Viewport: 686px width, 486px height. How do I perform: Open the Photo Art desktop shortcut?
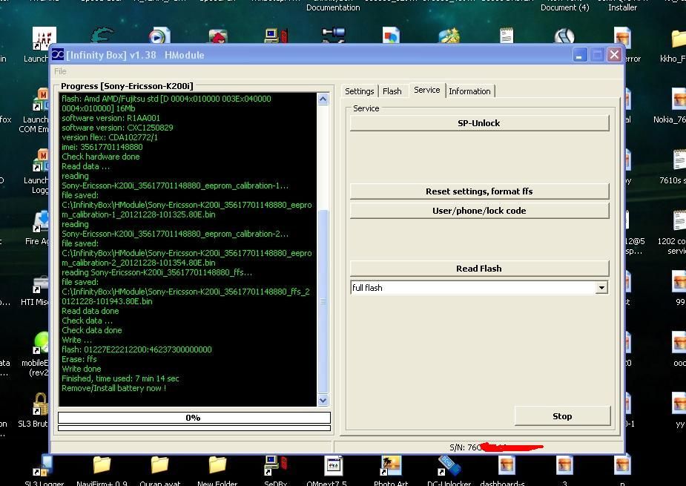point(391,466)
